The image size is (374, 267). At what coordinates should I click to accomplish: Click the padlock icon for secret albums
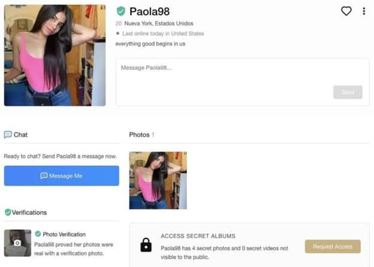point(146,245)
